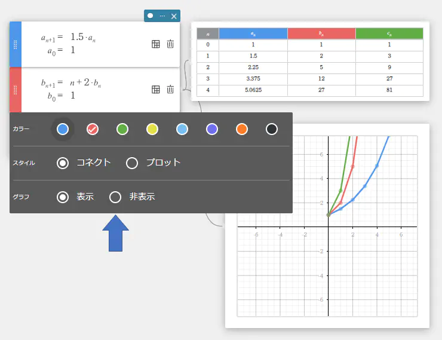Click the white dot on sticky toolbar
This screenshot has height=340, width=442.
pyautogui.click(x=151, y=16)
